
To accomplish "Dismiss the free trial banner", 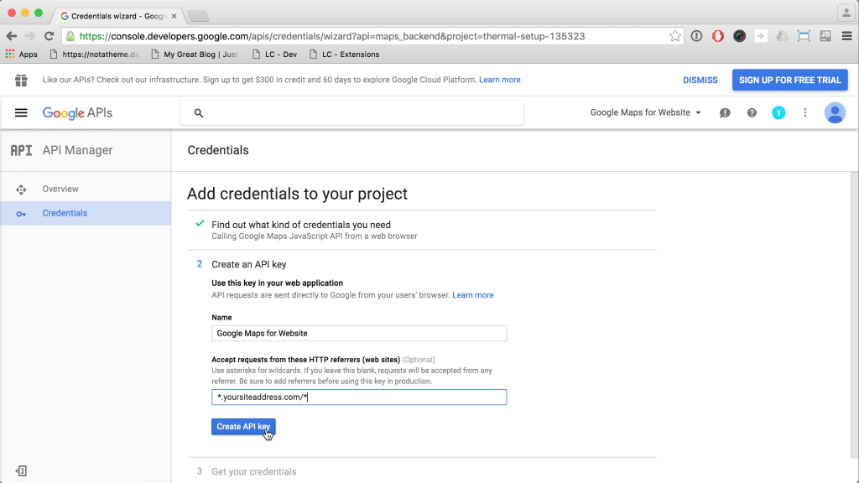I will click(700, 80).
